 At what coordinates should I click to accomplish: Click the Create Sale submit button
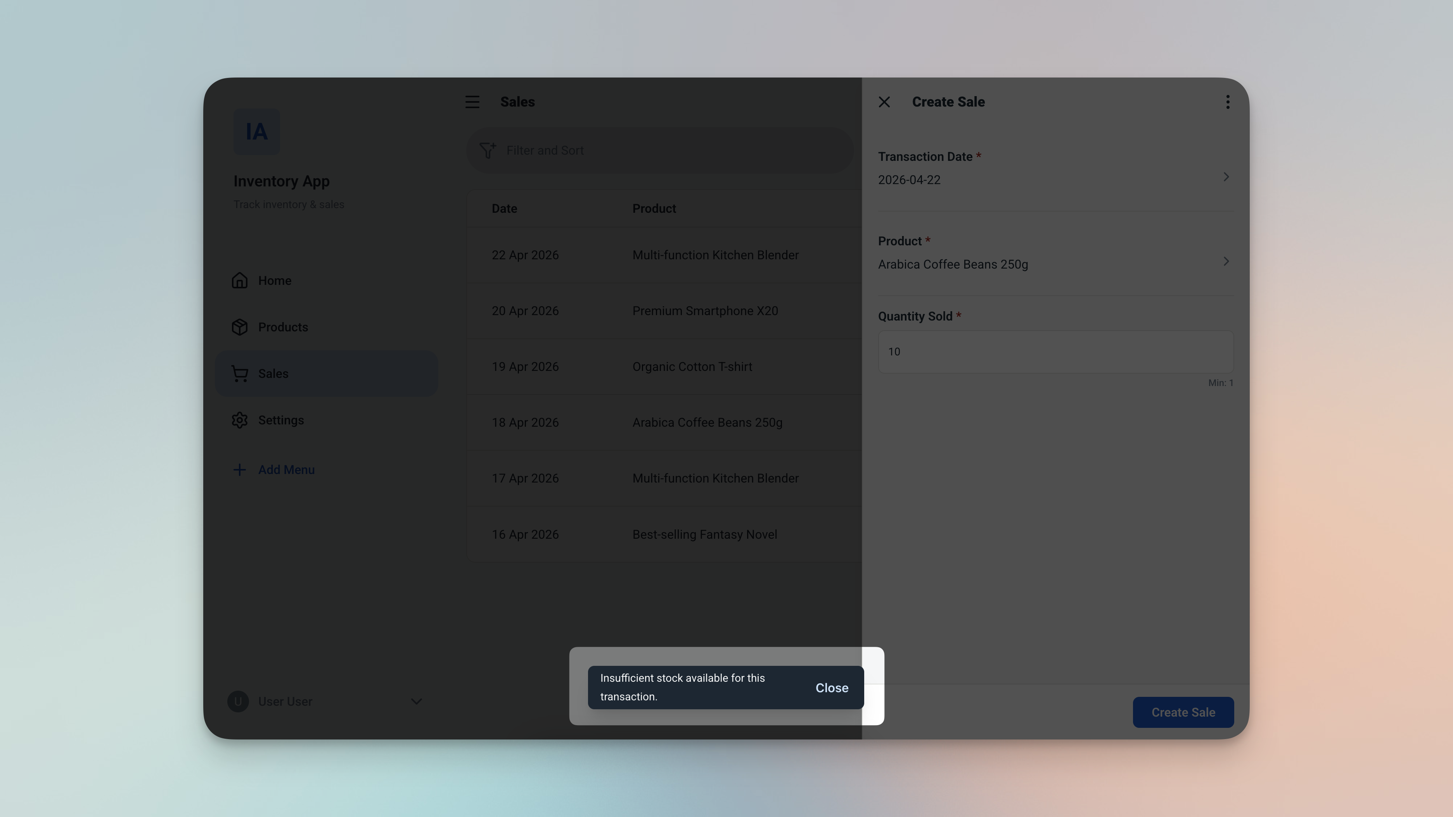(x=1183, y=712)
